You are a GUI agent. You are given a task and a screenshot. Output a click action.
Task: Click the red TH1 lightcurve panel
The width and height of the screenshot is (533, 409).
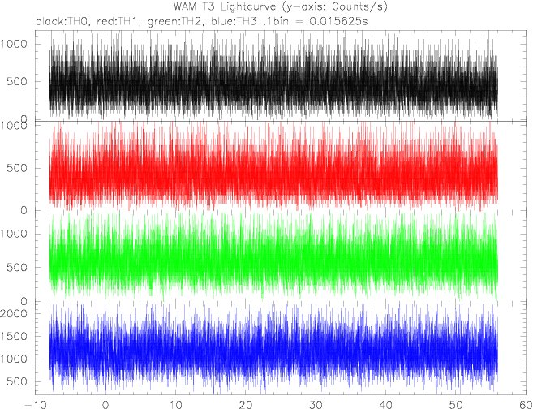click(281, 167)
